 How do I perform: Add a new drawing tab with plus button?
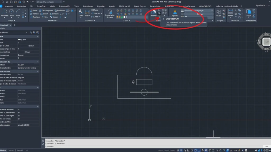[15, 25]
